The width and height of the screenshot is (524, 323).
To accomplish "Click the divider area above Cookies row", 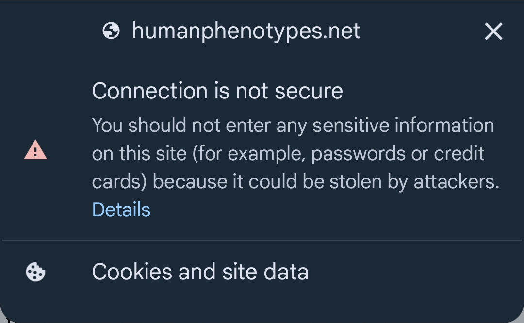I will (x=262, y=239).
